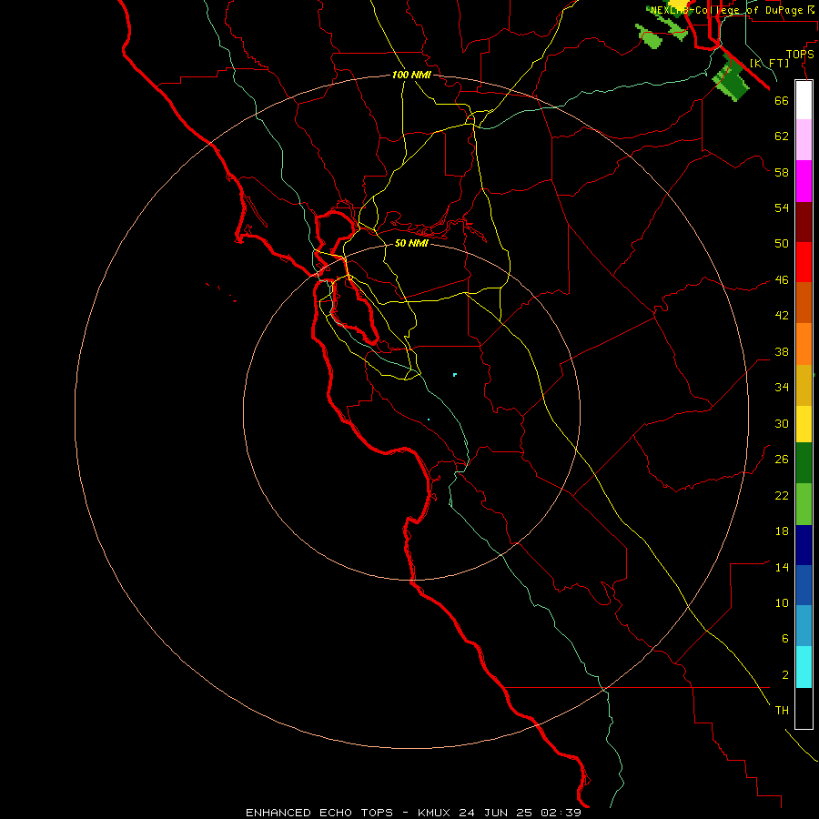Click the legend value '46'
Viewport: 819px width, 819px height.
[782, 280]
